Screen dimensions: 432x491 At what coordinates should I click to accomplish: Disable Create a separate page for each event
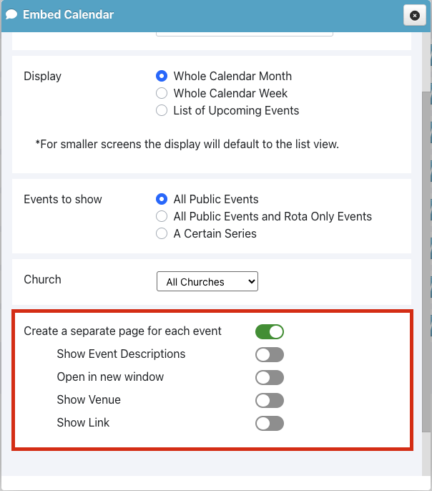270,331
